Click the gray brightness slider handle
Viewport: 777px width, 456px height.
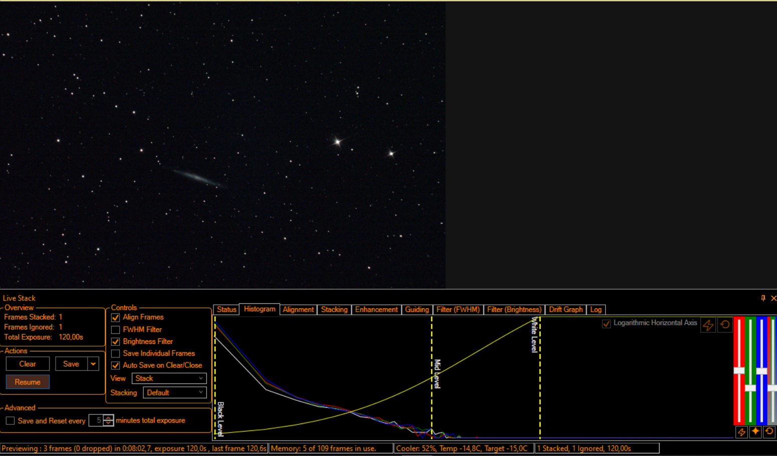[x=772, y=388]
